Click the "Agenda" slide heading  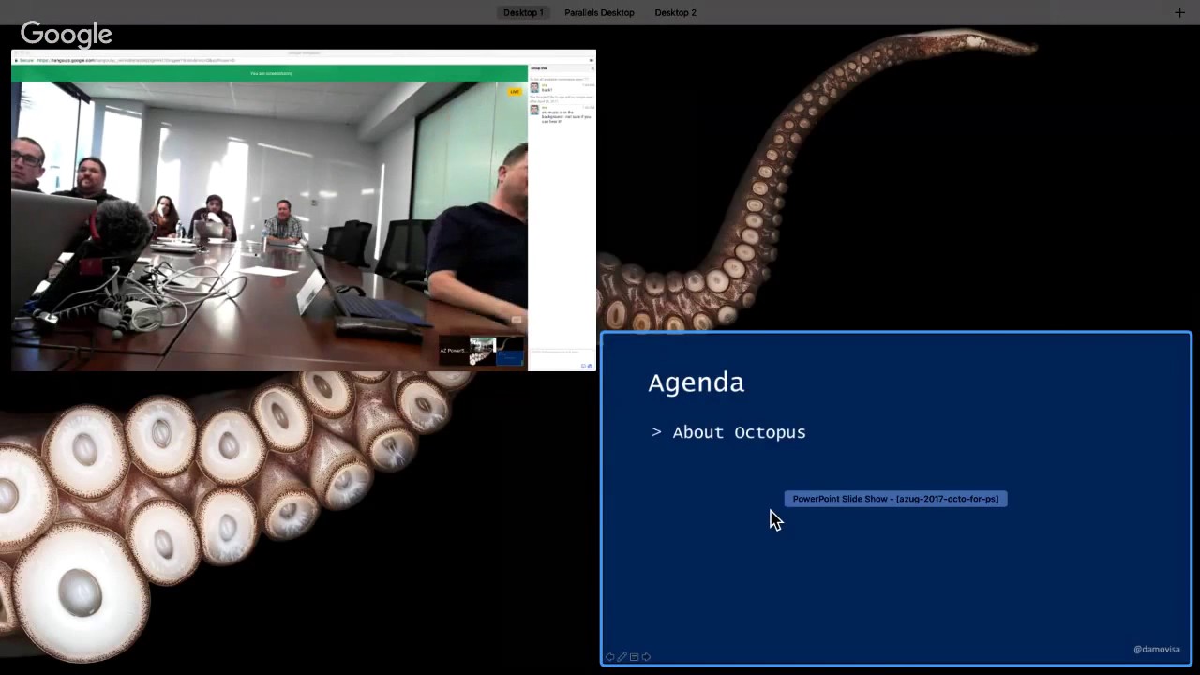pos(696,382)
